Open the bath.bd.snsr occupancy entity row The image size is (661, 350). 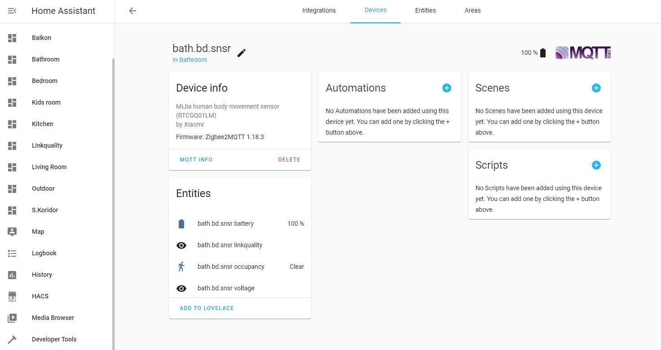tap(240, 267)
